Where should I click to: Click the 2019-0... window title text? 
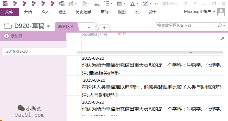[x=170, y=4]
